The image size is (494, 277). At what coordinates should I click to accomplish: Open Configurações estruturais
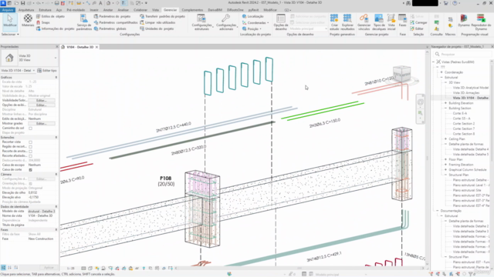pos(201,22)
